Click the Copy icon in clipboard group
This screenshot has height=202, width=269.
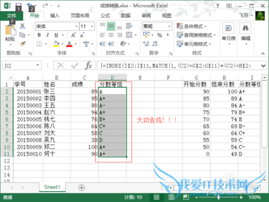tap(22, 35)
